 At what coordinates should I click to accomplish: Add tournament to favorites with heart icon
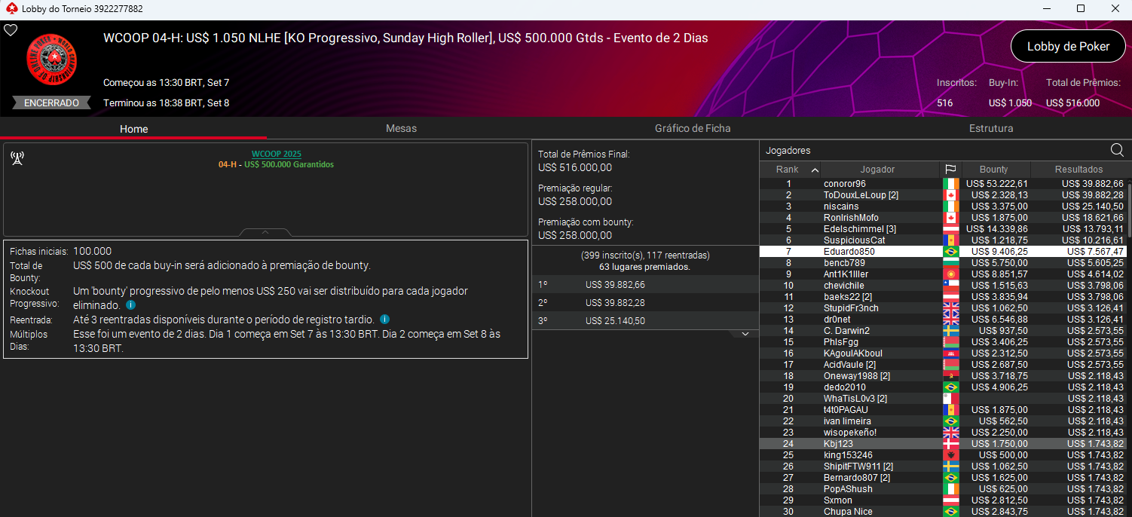tap(11, 30)
